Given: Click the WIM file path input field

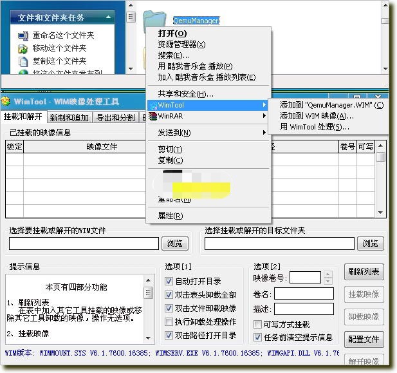Looking at the screenshot, I should point(84,244).
